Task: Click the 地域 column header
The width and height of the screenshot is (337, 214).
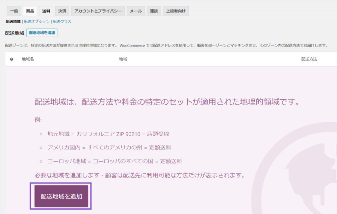Action: (x=123, y=59)
